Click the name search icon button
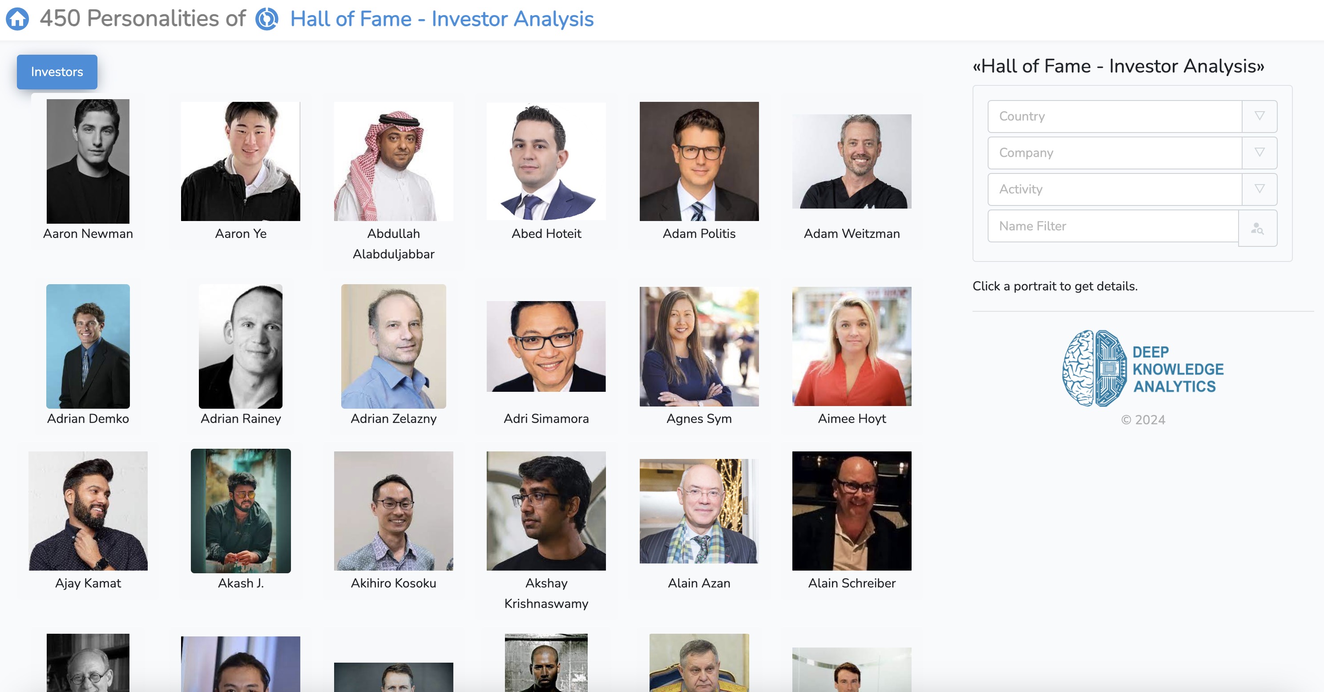The width and height of the screenshot is (1324, 692). (x=1257, y=228)
